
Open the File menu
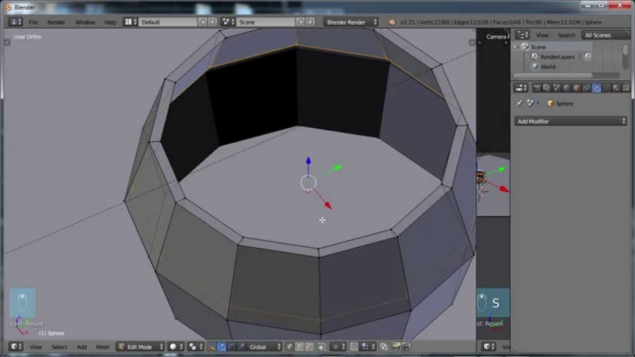tap(33, 22)
